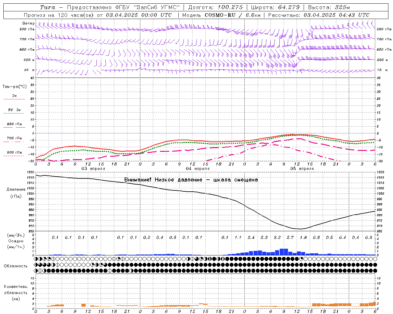Click the "1.1" precipitation value

238,237
